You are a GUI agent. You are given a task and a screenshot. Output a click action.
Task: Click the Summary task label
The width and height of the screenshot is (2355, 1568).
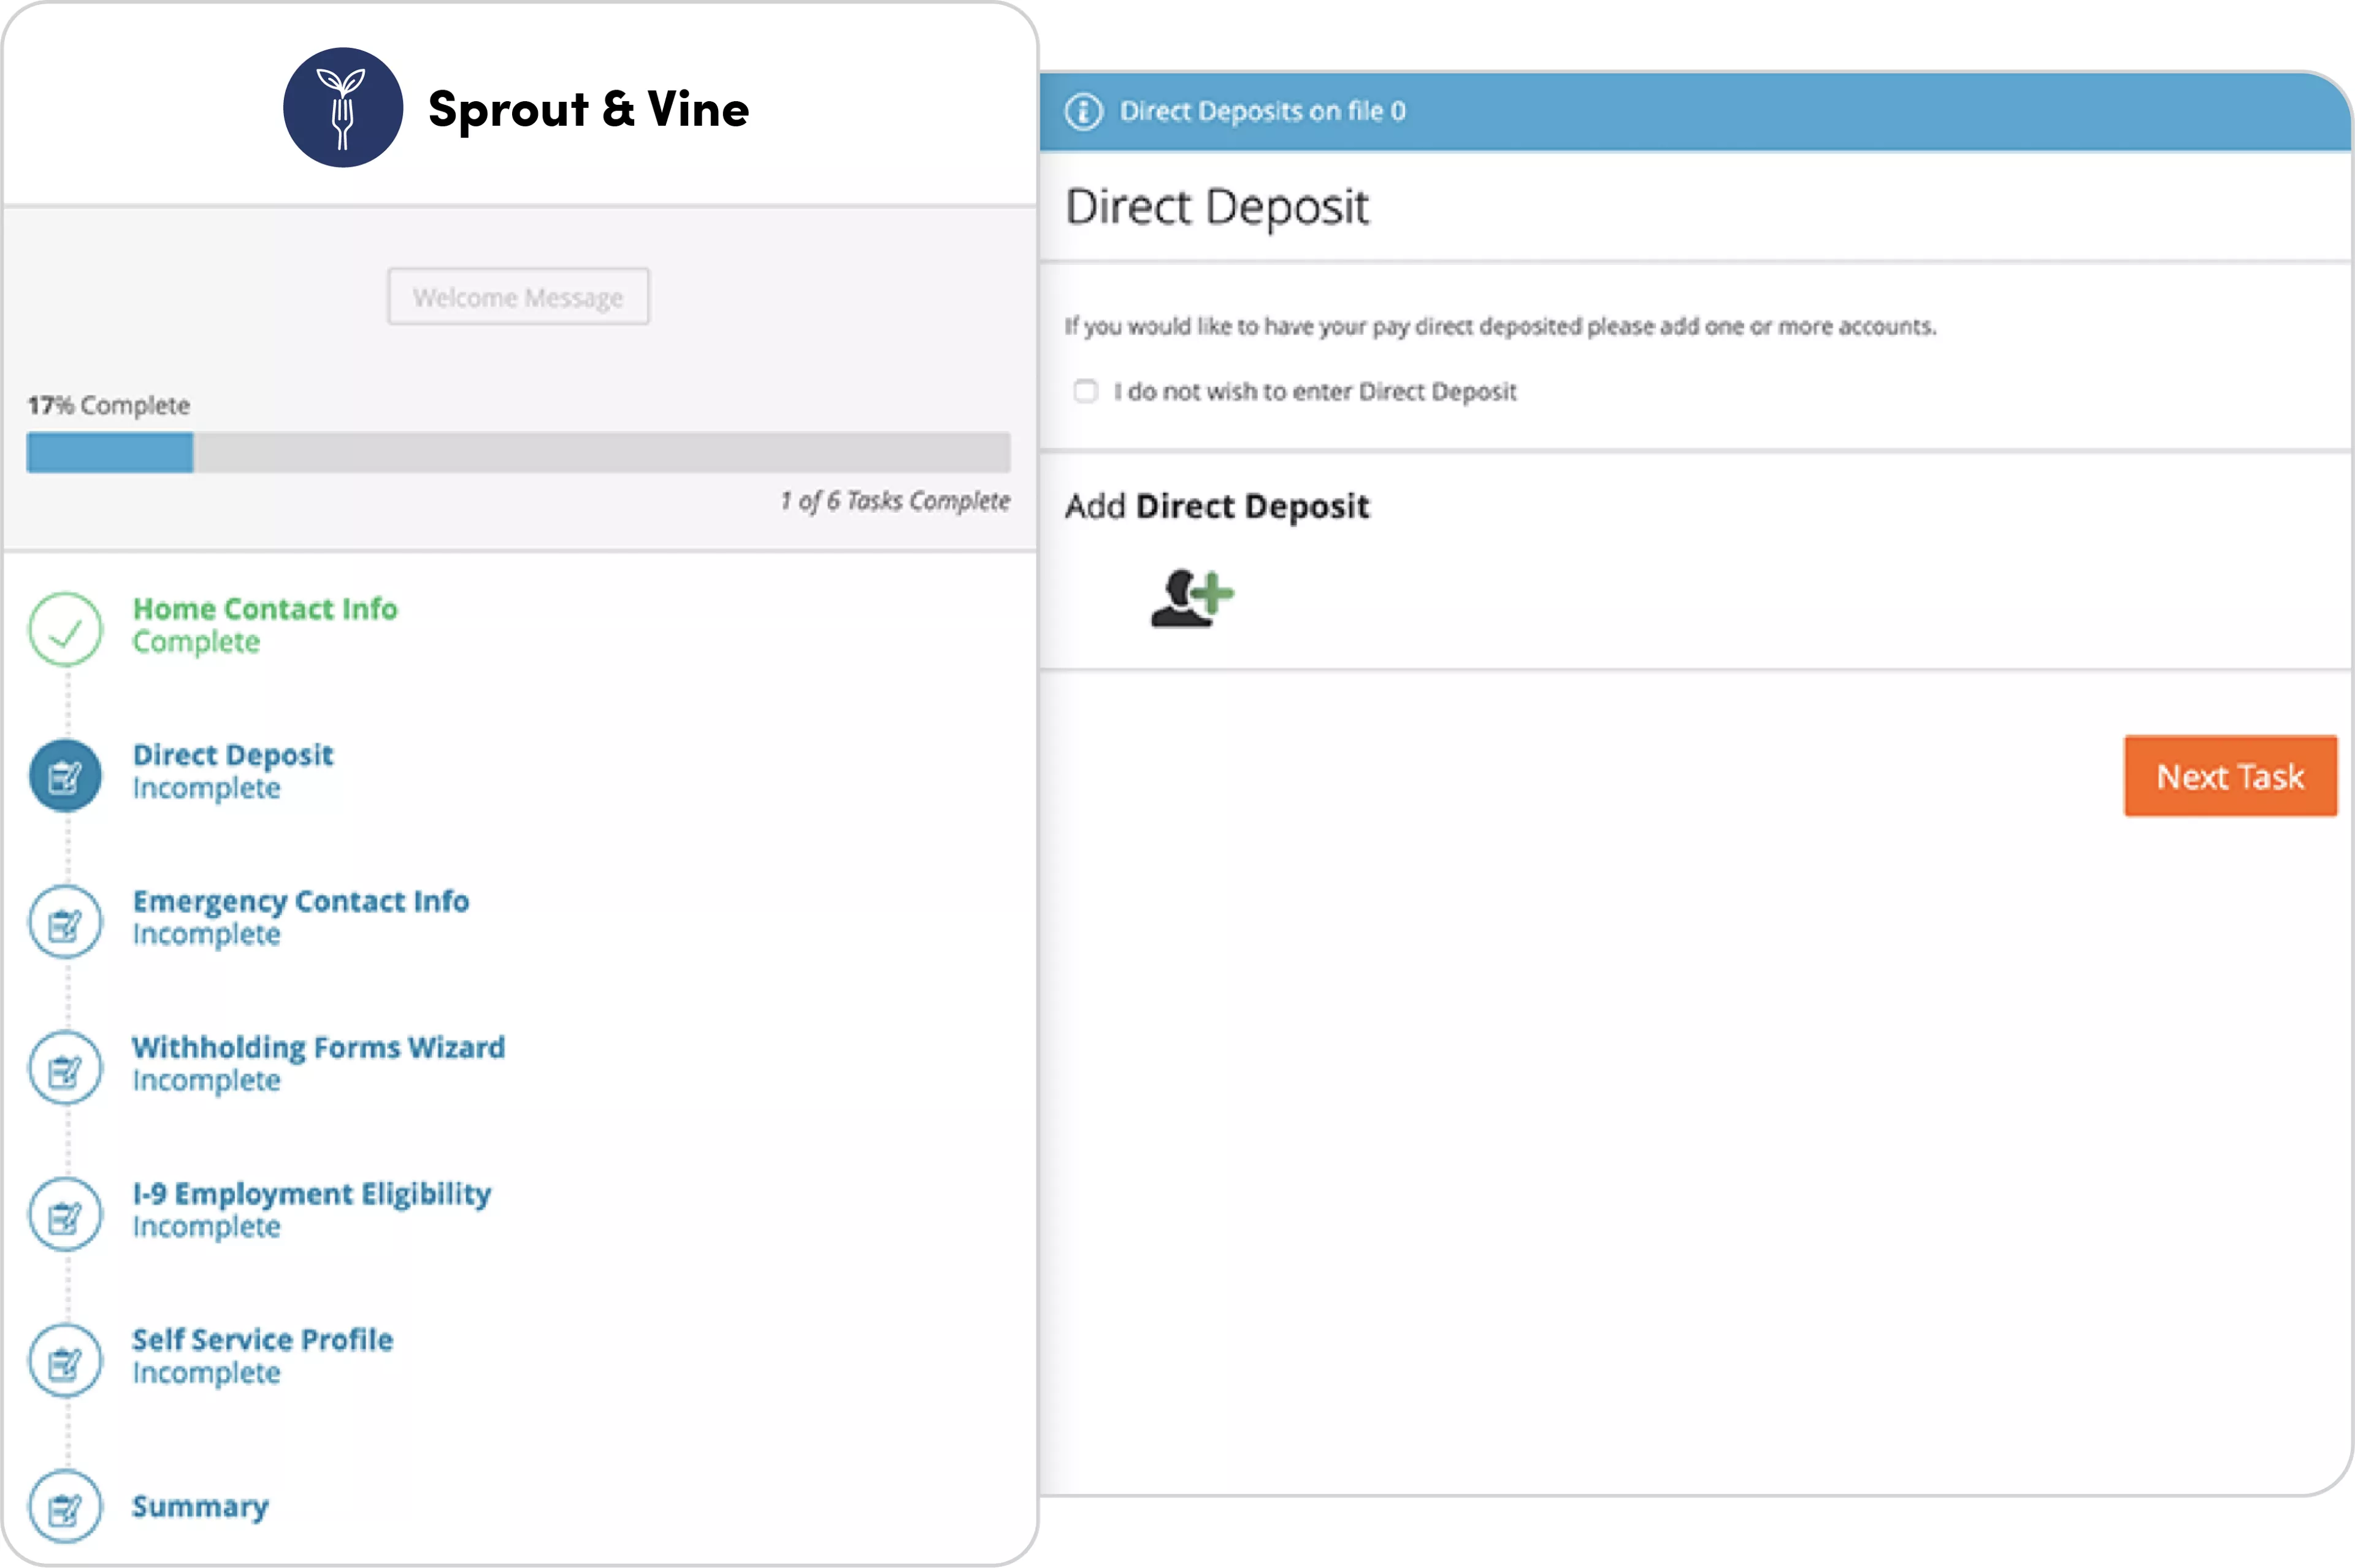pos(200,1507)
